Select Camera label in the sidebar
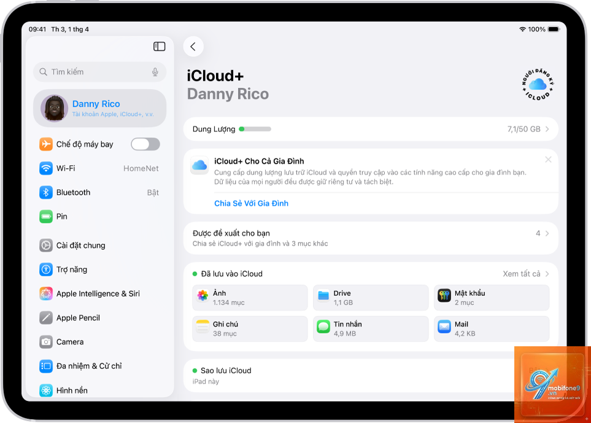 [x=70, y=342]
